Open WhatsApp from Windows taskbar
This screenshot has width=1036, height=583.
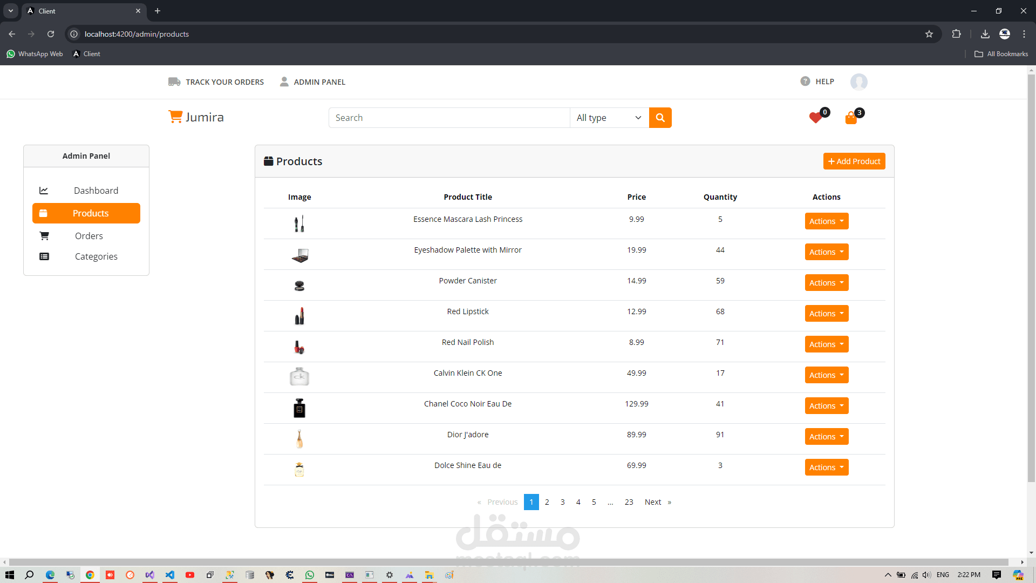310,575
